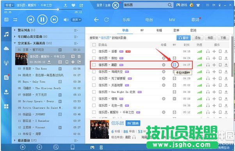Viewport: 235px width, 151px height.
Task: Toggle the play order mode icon
Action: click(x=15, y=20)
